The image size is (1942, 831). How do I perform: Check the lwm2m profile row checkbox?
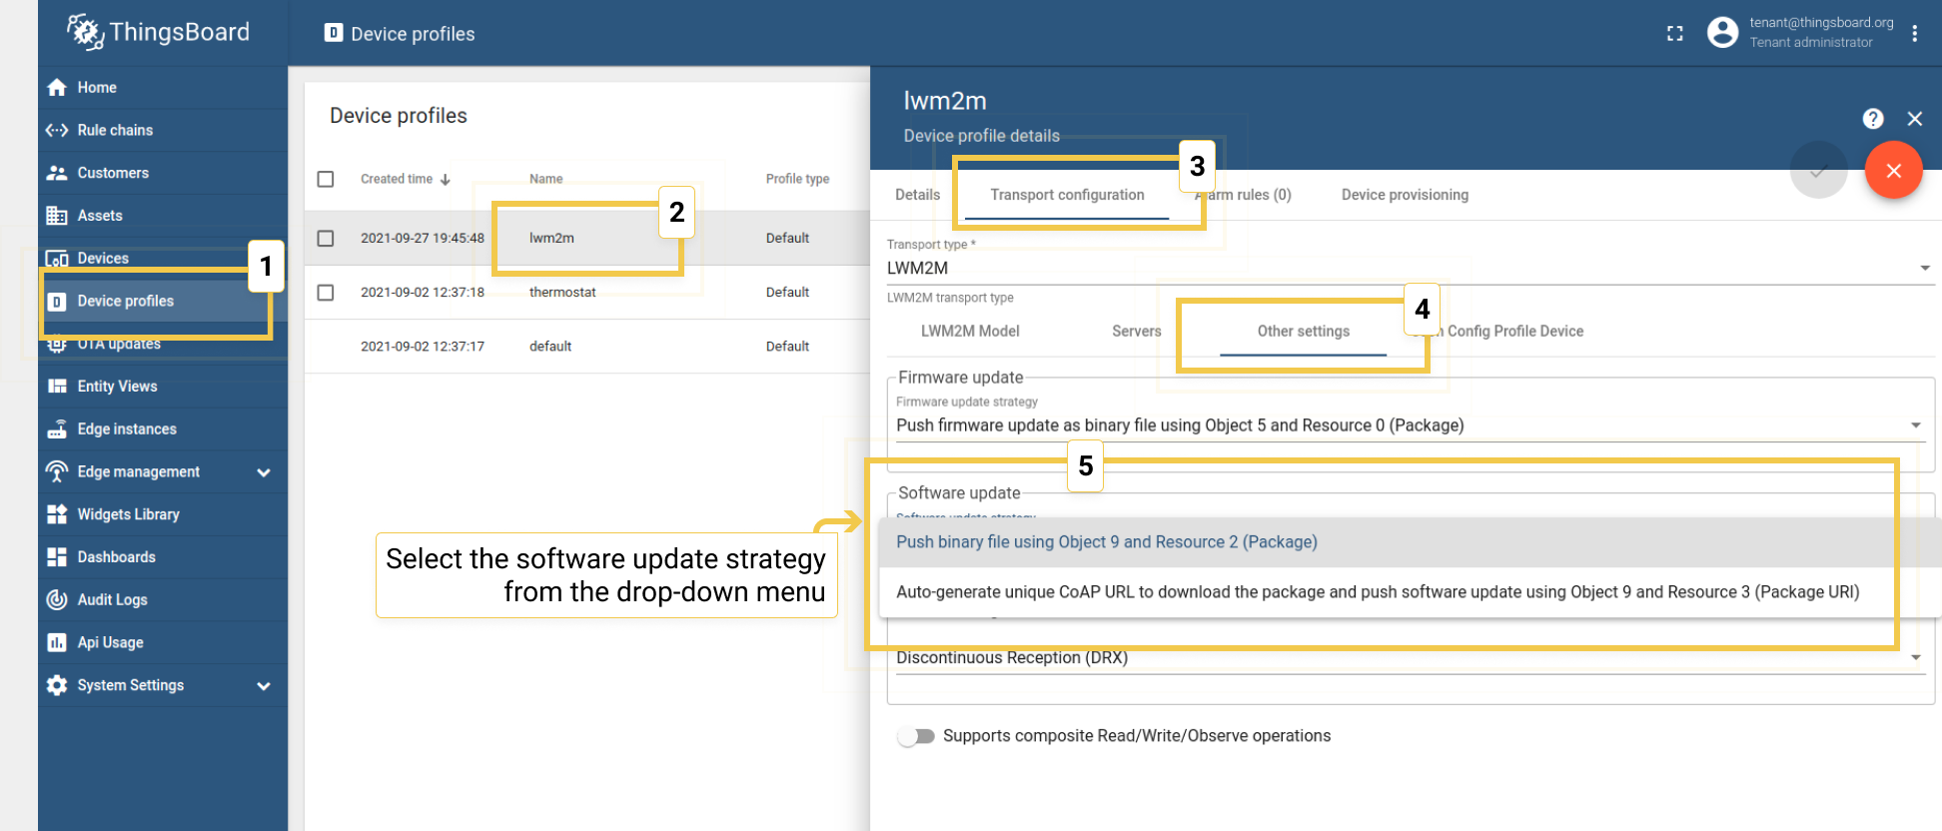(x=326, y=239)
